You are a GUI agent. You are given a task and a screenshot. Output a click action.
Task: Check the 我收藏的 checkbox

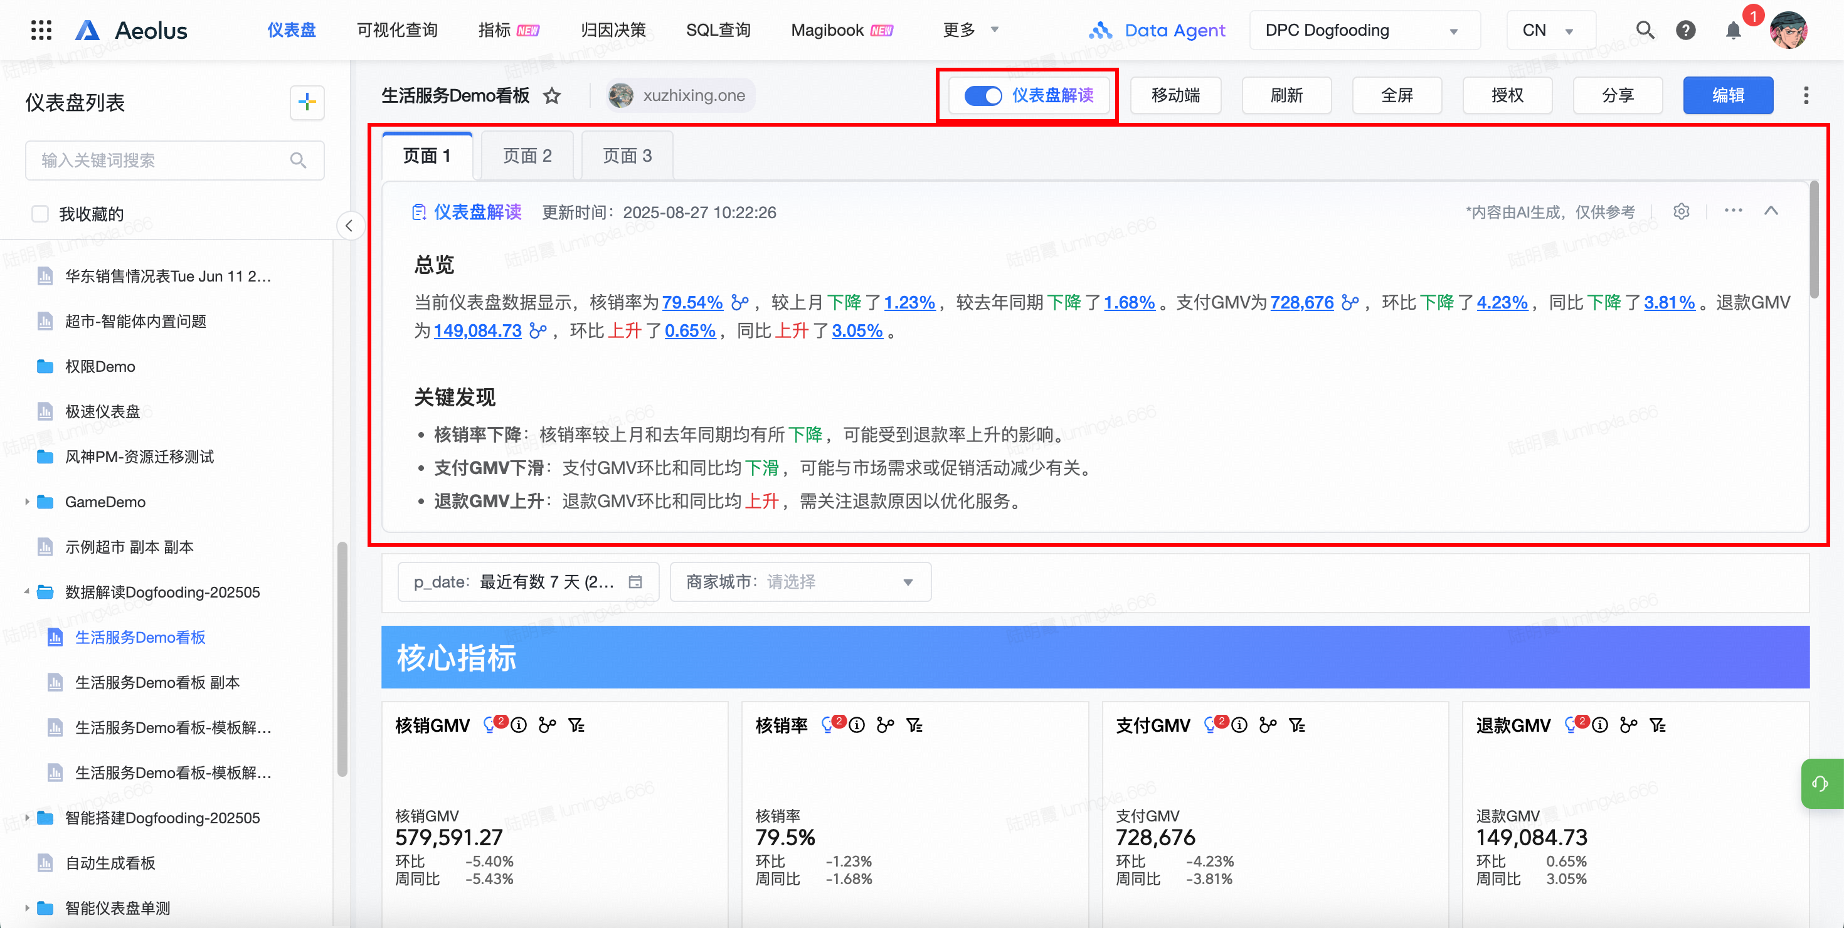pos(40,214)
